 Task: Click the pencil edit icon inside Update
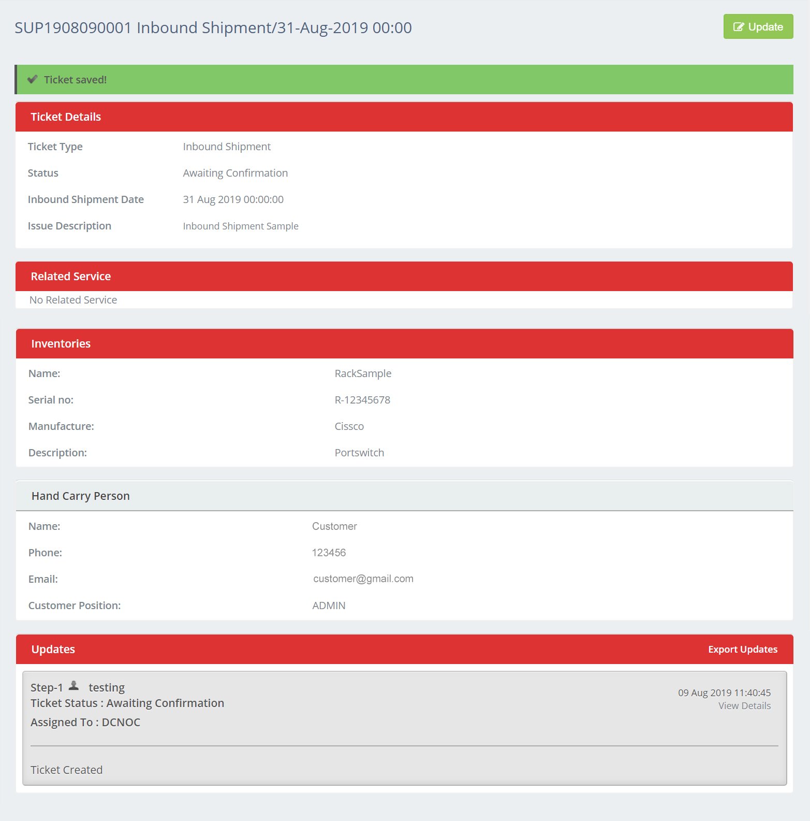point(739,27)
